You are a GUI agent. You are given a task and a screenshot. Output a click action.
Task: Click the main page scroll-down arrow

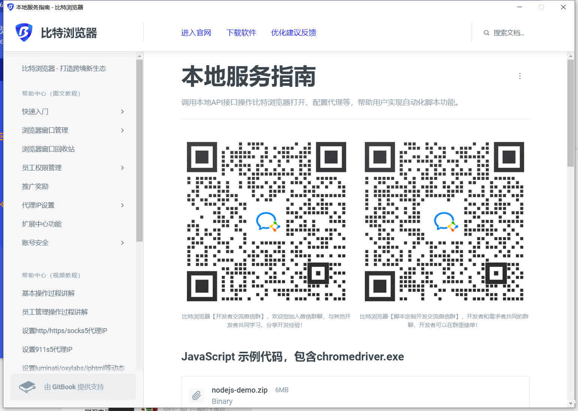tap(571, 403)
